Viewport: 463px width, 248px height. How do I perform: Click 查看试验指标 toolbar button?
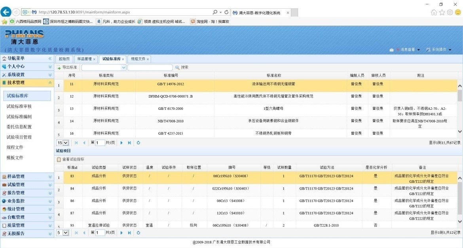tap(70, 160)
